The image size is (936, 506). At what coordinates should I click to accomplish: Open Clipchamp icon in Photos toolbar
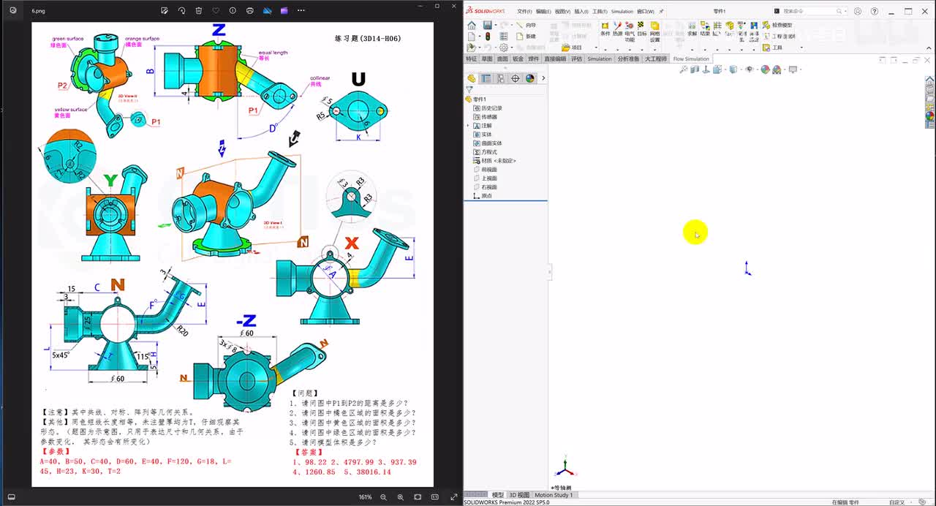pos(284,11)
